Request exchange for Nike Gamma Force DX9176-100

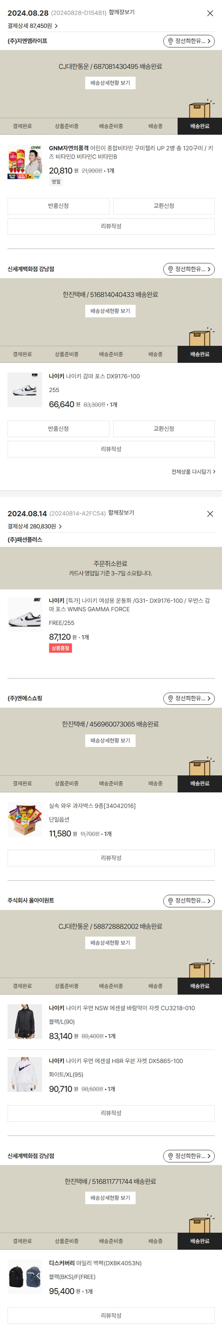164,428
